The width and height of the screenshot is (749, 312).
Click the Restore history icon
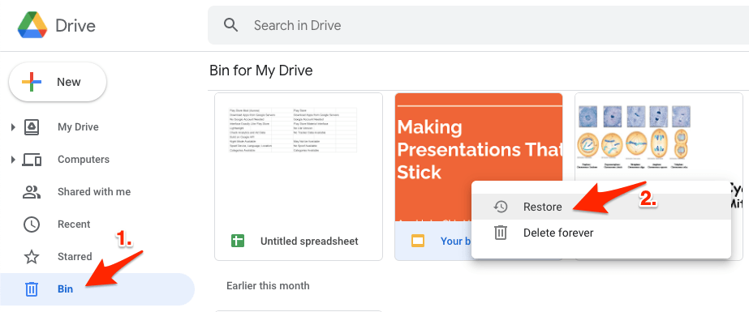[501, 207]
